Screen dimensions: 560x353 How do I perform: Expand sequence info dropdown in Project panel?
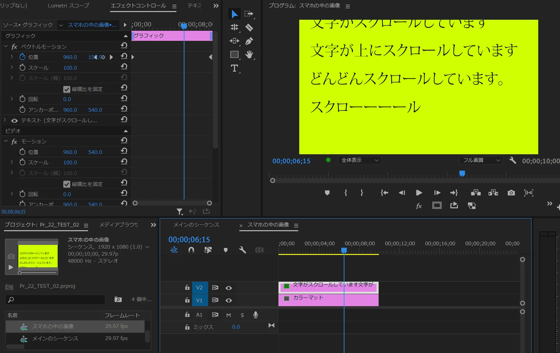click(147, 247)
